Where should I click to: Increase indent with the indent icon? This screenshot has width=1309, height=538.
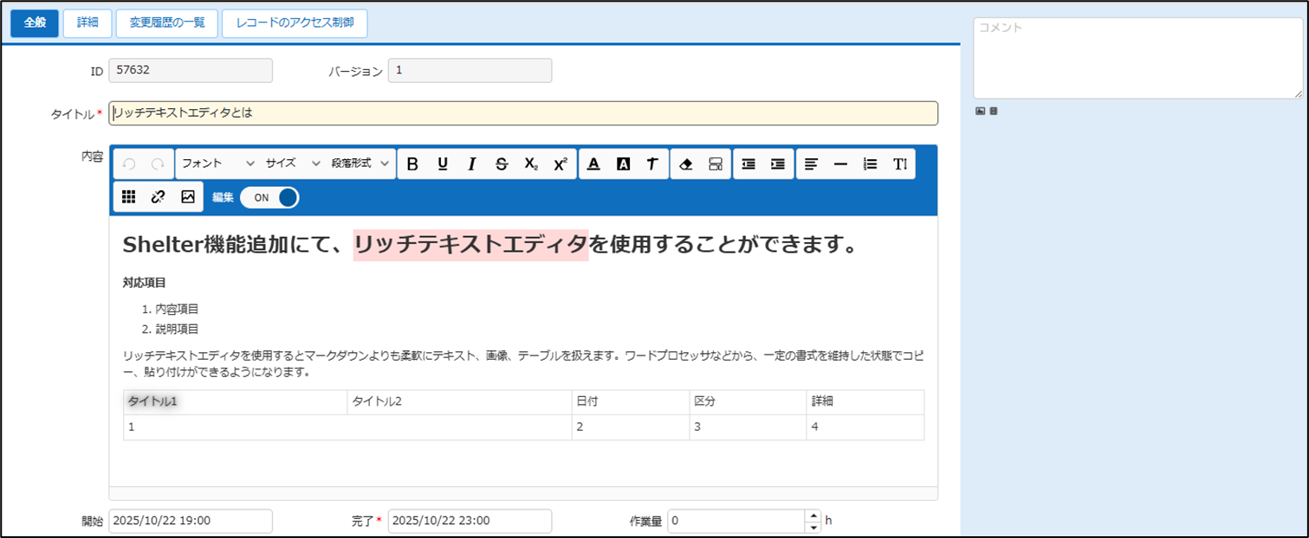click(778, 164)
